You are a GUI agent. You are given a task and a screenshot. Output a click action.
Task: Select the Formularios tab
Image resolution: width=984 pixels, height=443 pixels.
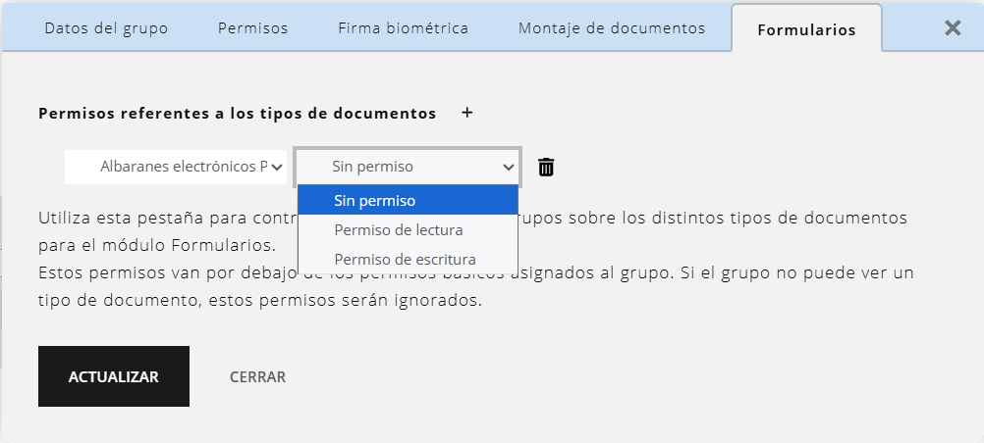click(x=806, y=29)
